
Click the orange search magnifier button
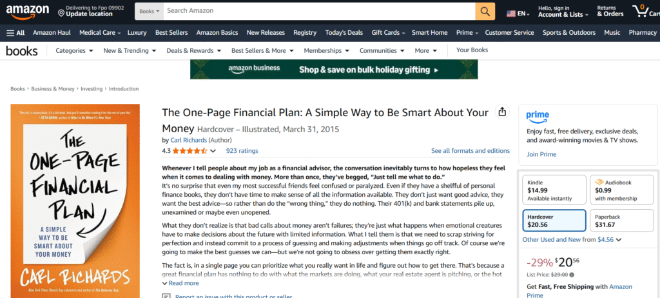tap(485, 12)
